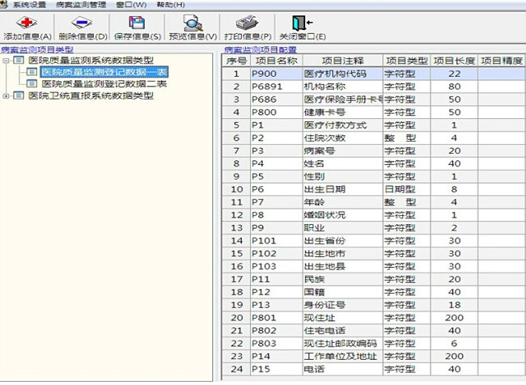Click the 住院次数 cell
This screenshot has width=526, height=385.
click(x=342, y=137)
